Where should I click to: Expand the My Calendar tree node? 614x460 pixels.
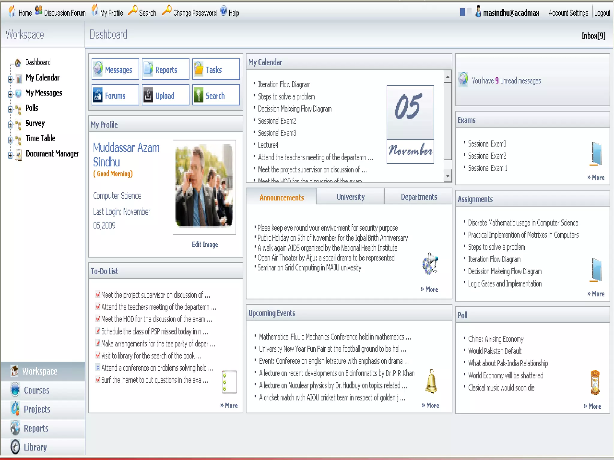pyautogui.click(x=10, y=79)
